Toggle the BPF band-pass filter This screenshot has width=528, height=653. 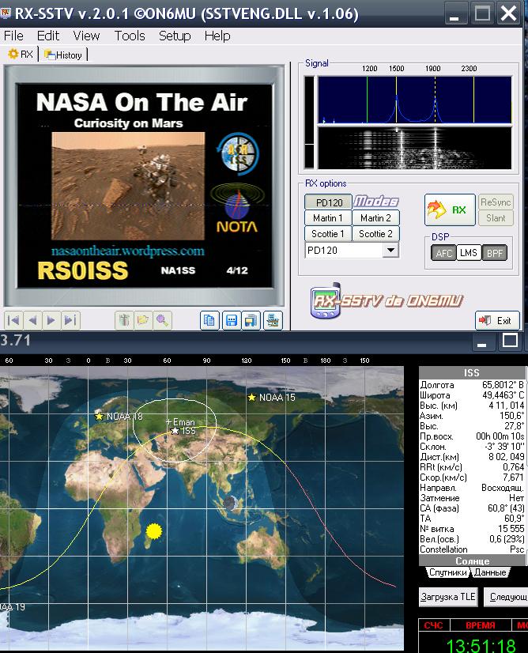[x=494, y=252]
